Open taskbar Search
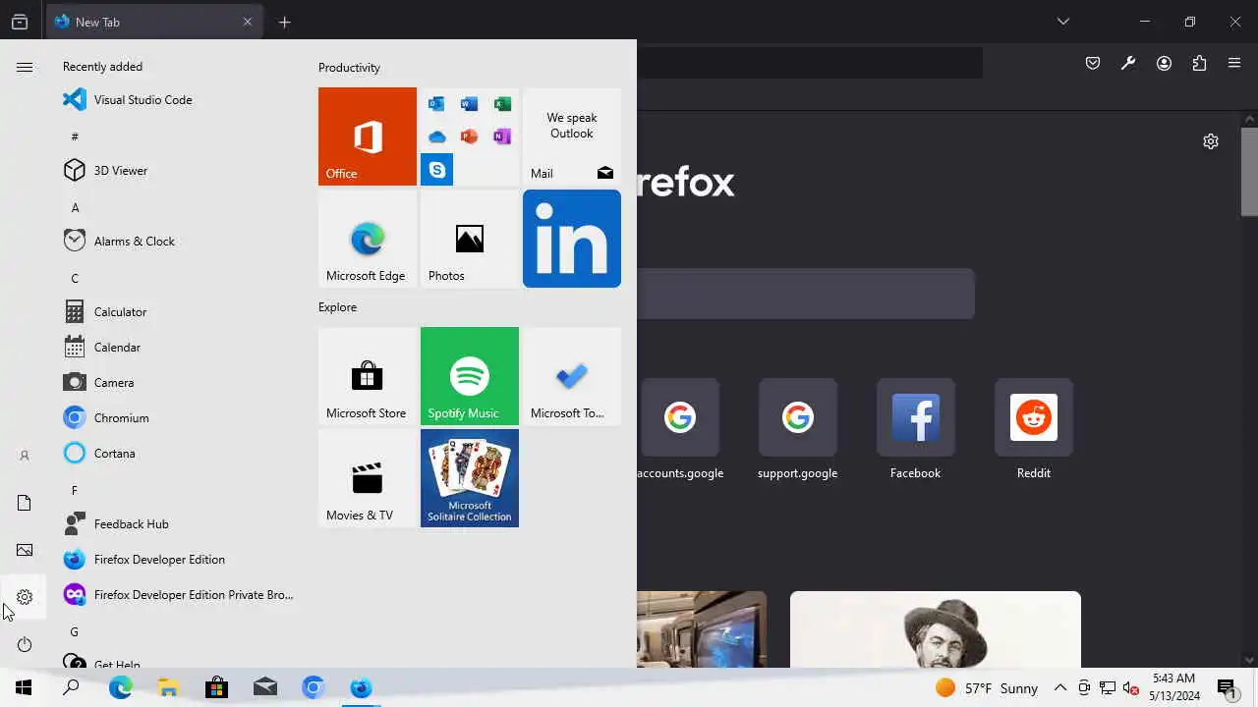The image size is (1258, 707). pos(71,687)
